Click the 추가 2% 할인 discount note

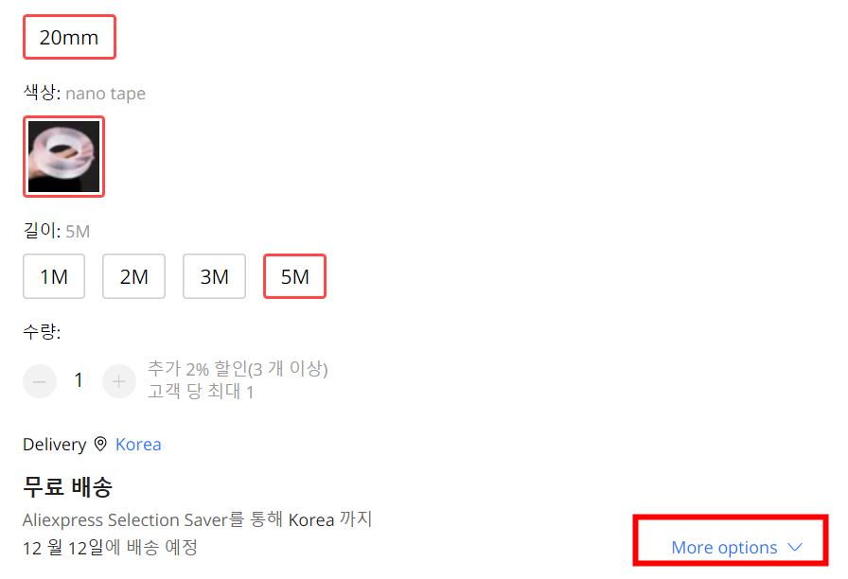238,369
